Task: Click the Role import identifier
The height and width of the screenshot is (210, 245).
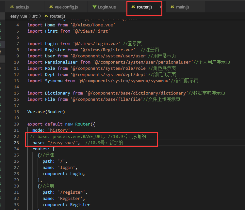Action: click(x=50, y=68)
